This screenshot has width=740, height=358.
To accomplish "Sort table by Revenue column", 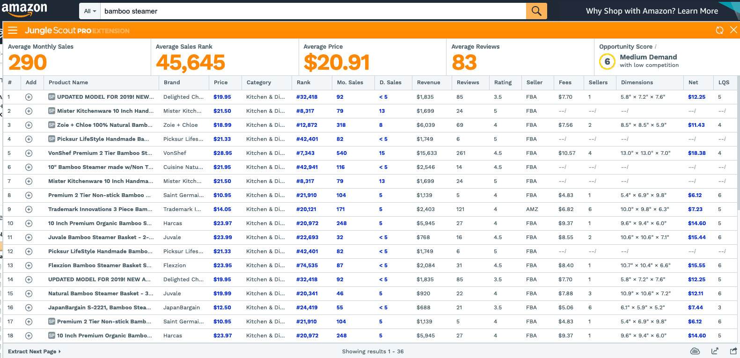I will click(428, 82).
